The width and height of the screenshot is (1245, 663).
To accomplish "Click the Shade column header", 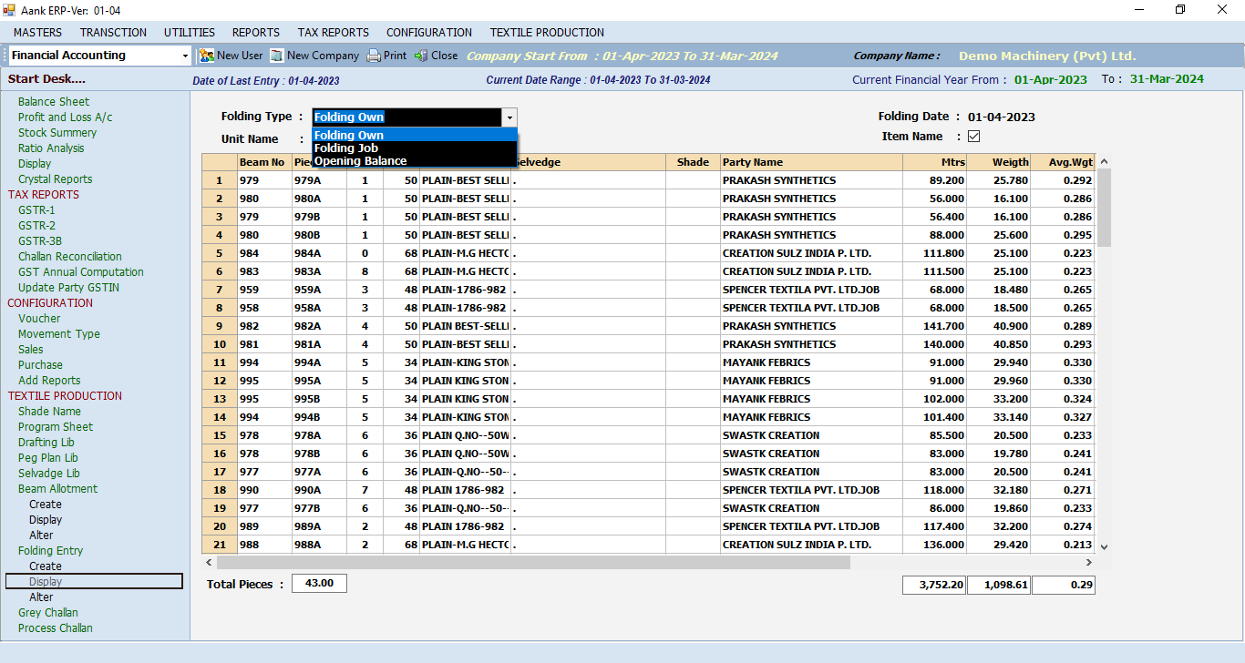I will [x=693, y=162].
